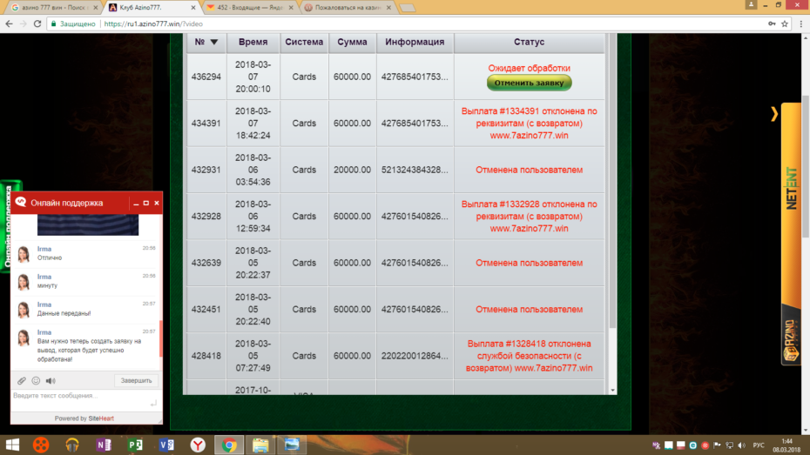
Task: Attach a file in support chat
Action: pyautogui.click(x=22, y=381)
